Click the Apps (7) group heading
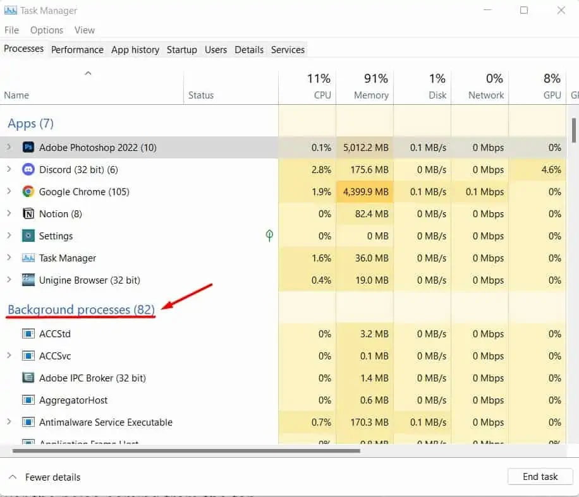 click(30, 123)
